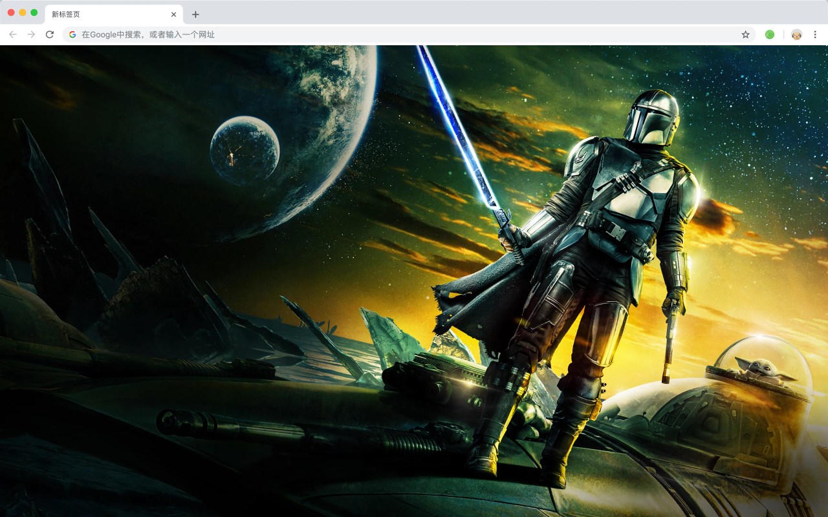
Task: Maximize the window with the green button
Action: coord(34,12)
